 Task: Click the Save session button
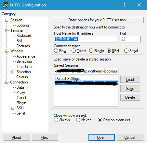tap(130, 89)
